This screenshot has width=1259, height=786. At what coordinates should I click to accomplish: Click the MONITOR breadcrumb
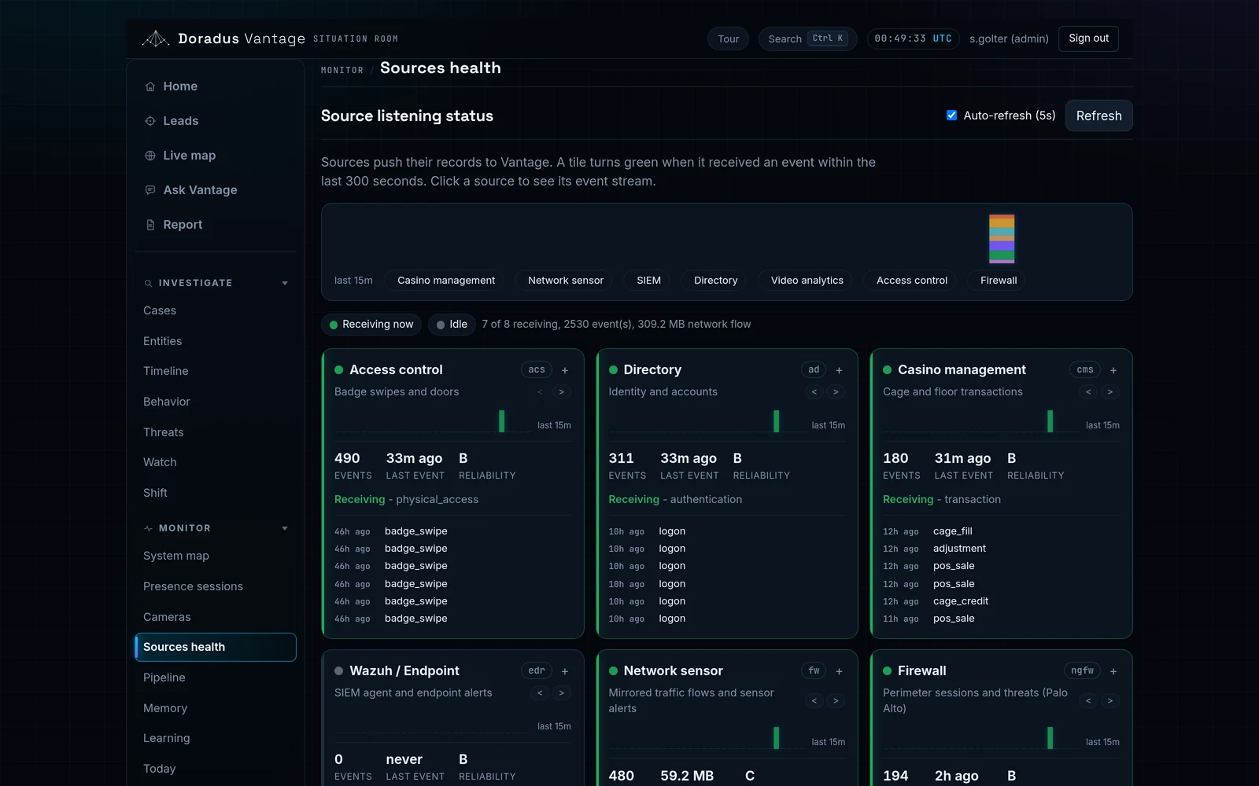342,70
